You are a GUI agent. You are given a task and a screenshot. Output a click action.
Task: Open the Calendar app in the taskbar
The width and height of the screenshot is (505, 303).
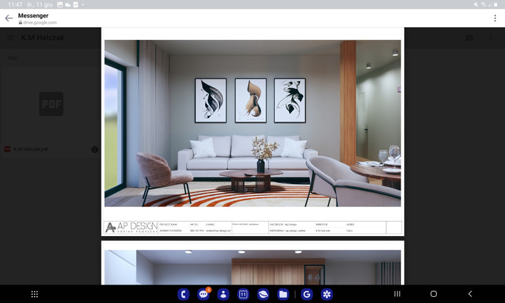point(243,294)
